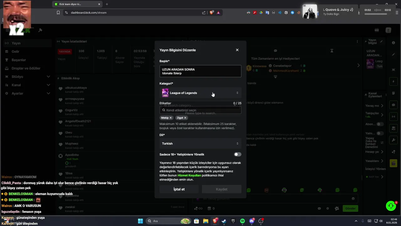The width and height of the screenshot is (401, 226).
Task: Open Spotify from the taskbar
Action: tap(242, 221)
